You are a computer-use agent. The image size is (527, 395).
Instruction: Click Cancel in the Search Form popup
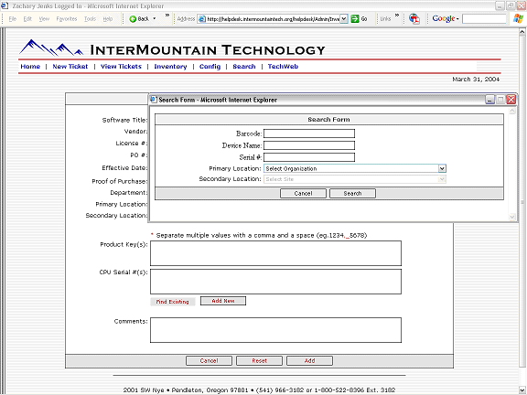pyautogui.click(x=303, y=194)
